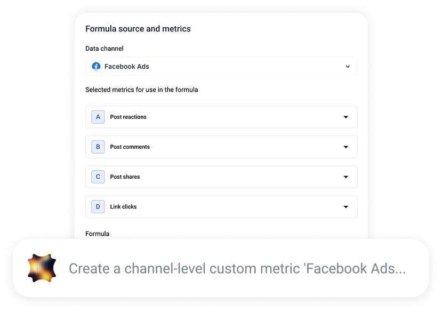This screenshot has height=312, width=442.
Task: Open the Post shares metric dropdown
Action: (221, 177)
